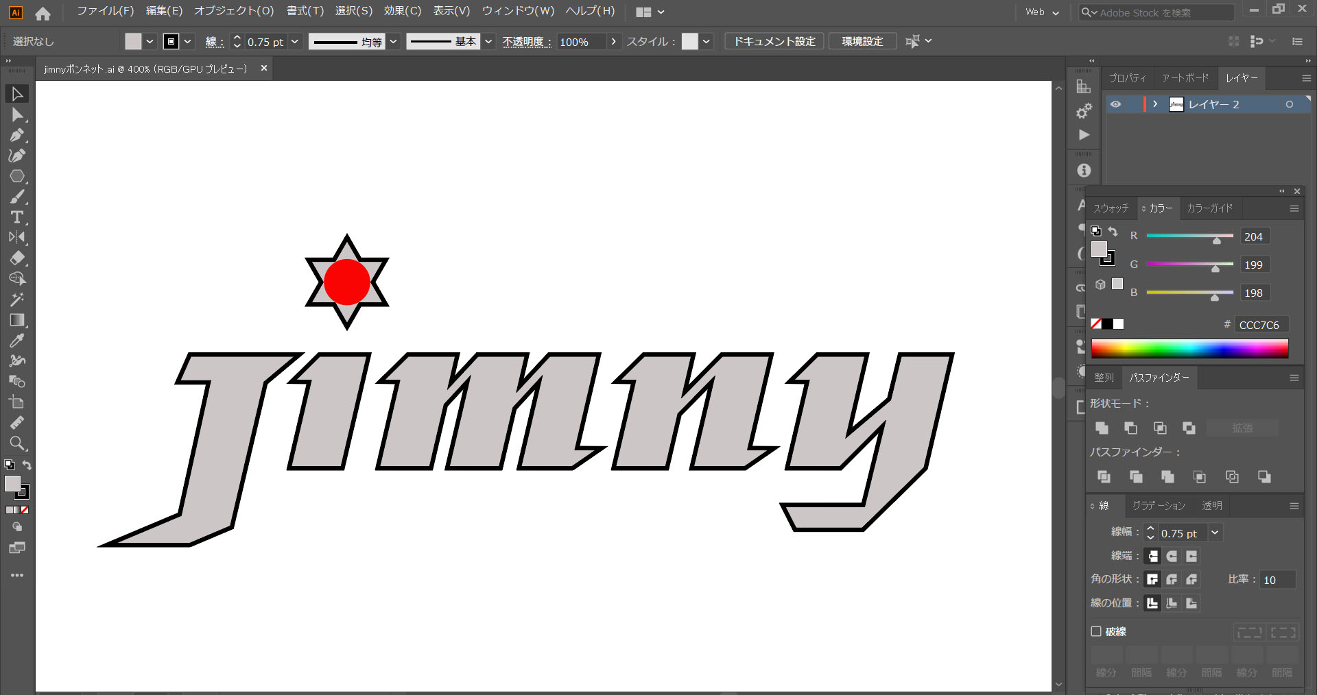Select the Reflect tool
Viewport: 1317px width, 695px height.
[x=17, y=238]
